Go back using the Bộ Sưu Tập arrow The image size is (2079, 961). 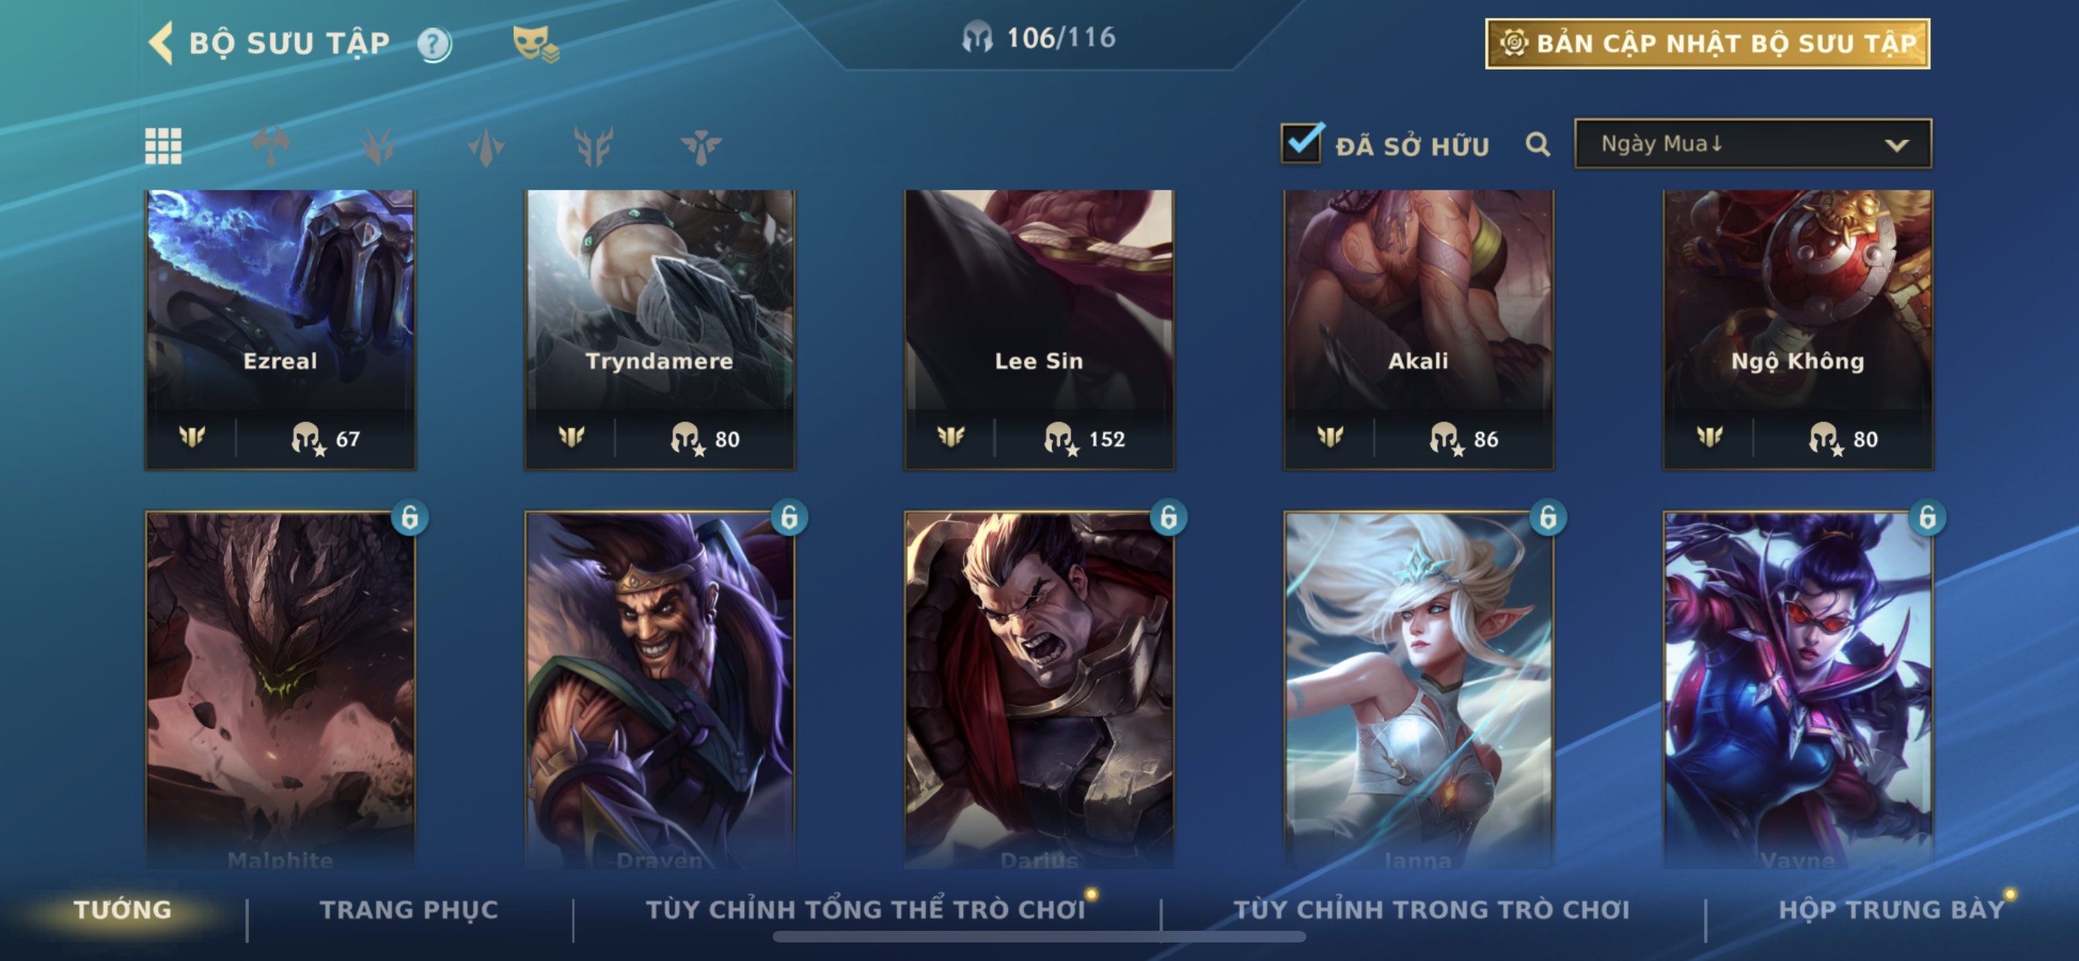(x=161, y=42)
